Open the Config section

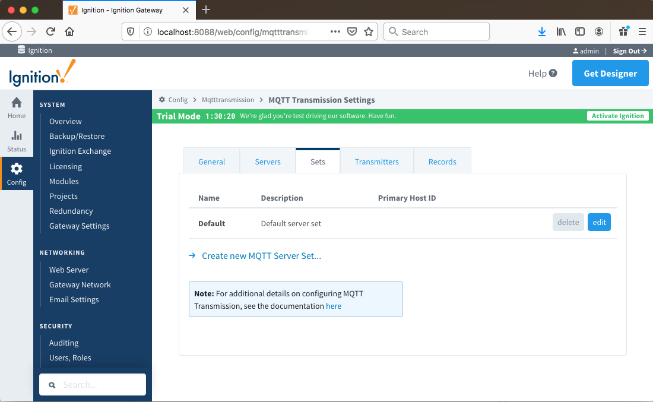[17, 174]
